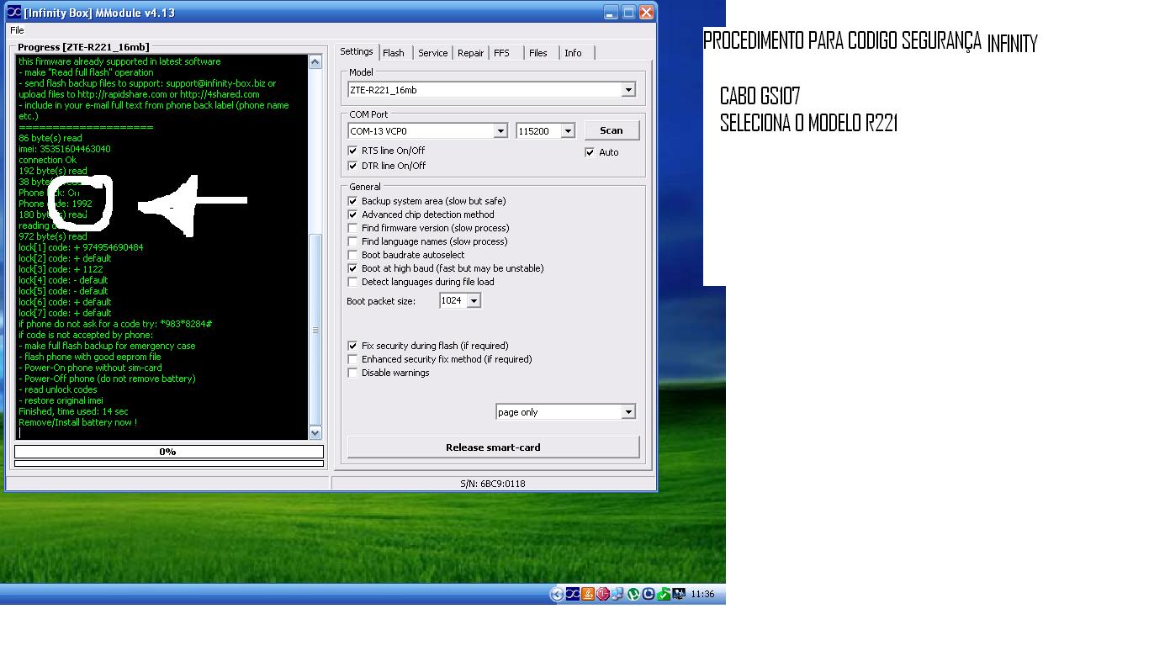1149x646 pixels.
Task: Enable Find firmware version option
Action: tap(352, 228)
